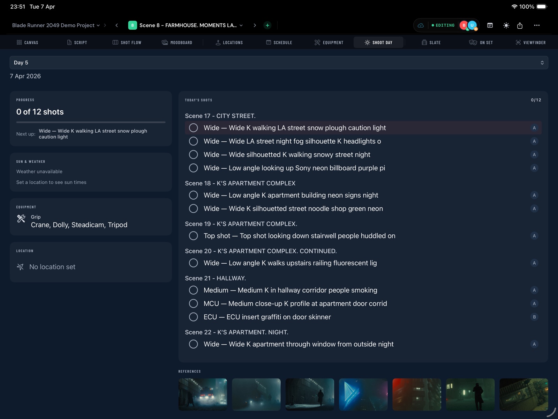Viewport: 558px width, 419px height.
Task: Open the notes panel icon in header
Action: pos(490,25)
